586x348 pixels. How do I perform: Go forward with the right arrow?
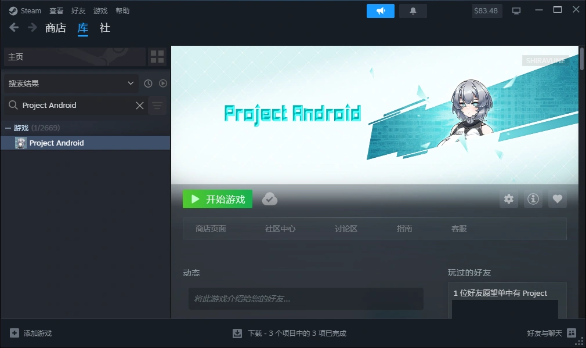(32, 27)
